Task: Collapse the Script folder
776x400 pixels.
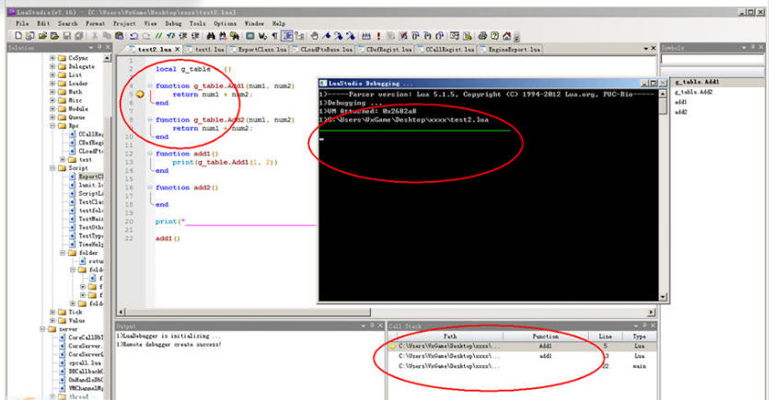Action: [52, 168]
